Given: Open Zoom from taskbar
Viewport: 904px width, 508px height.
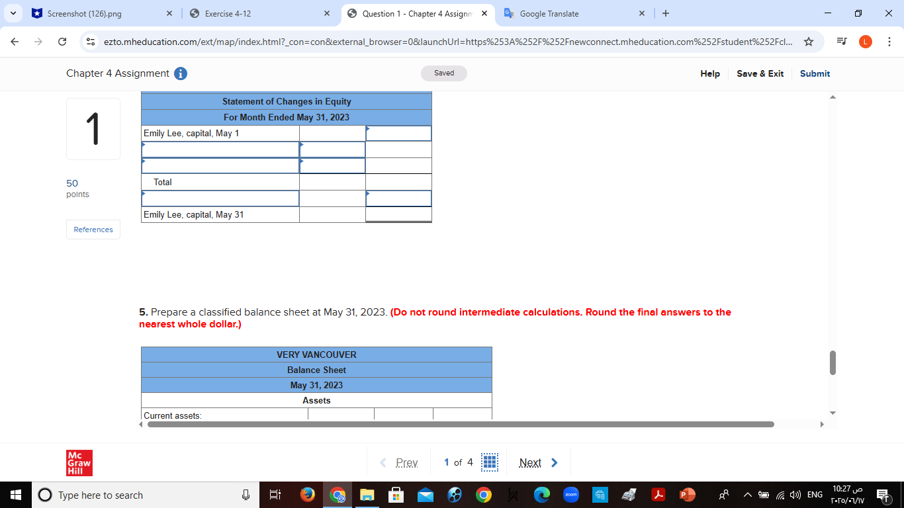Looking at the screenshot, I should [571, 495].
